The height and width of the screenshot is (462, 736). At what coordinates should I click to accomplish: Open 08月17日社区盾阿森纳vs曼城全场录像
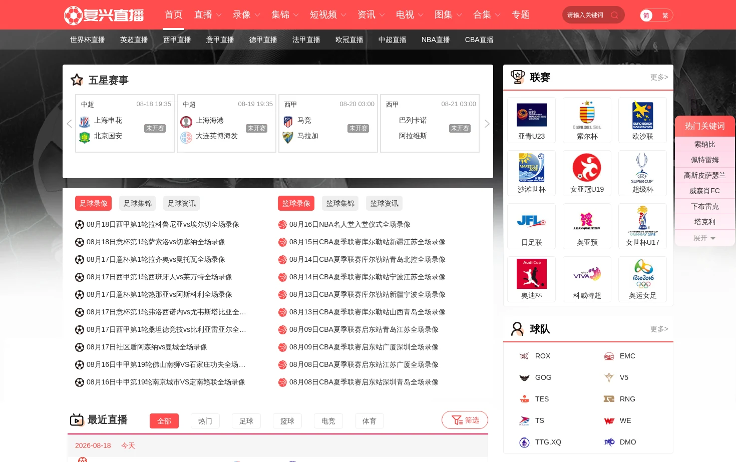[x=147, y=347]
